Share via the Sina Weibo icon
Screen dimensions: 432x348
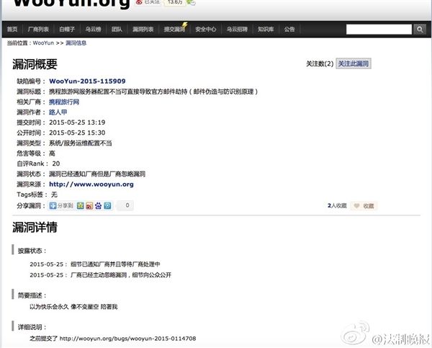click(89, 205)
